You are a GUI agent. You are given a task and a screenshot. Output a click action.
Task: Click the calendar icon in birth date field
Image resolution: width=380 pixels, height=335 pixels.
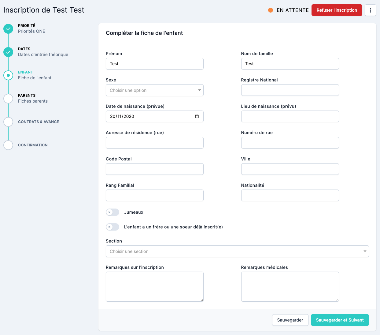197,116
